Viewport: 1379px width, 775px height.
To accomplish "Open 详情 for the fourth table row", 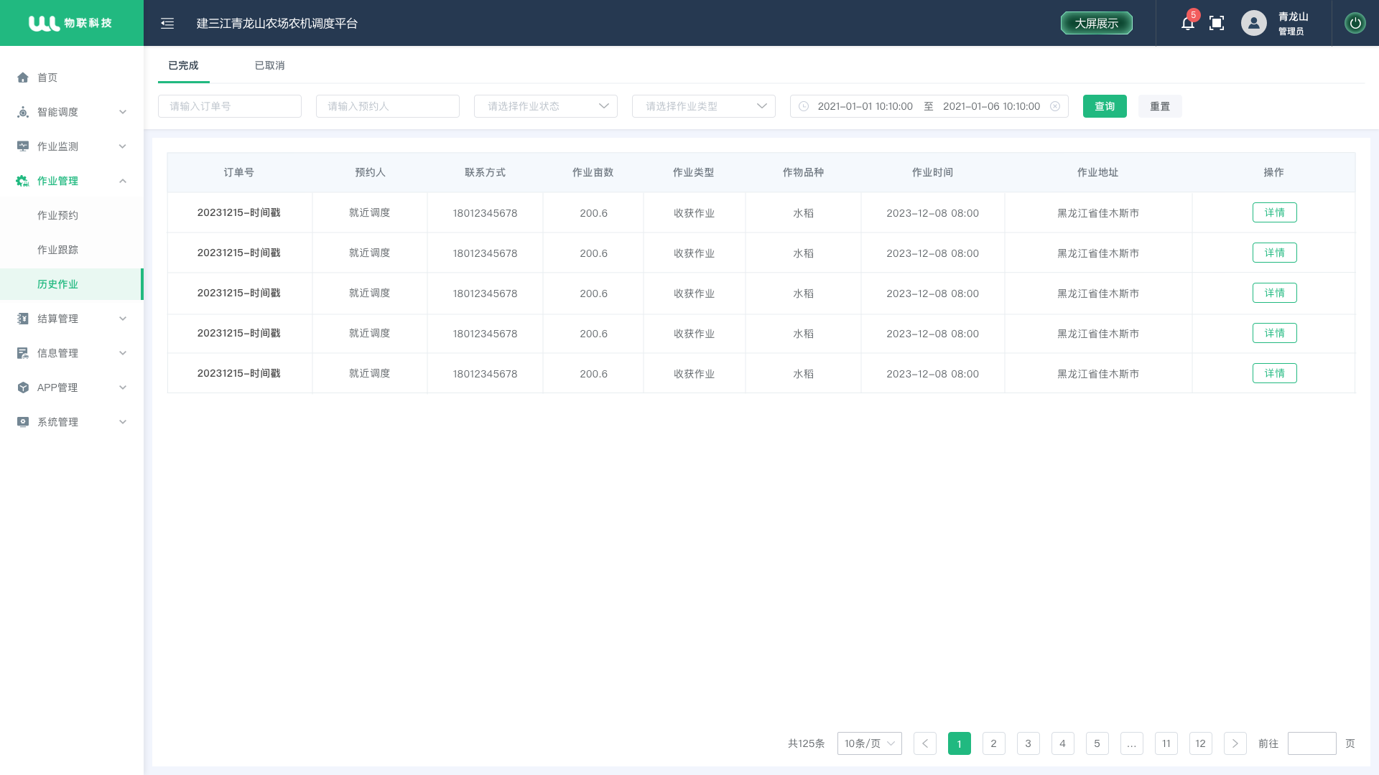I will coord(1275,333).
